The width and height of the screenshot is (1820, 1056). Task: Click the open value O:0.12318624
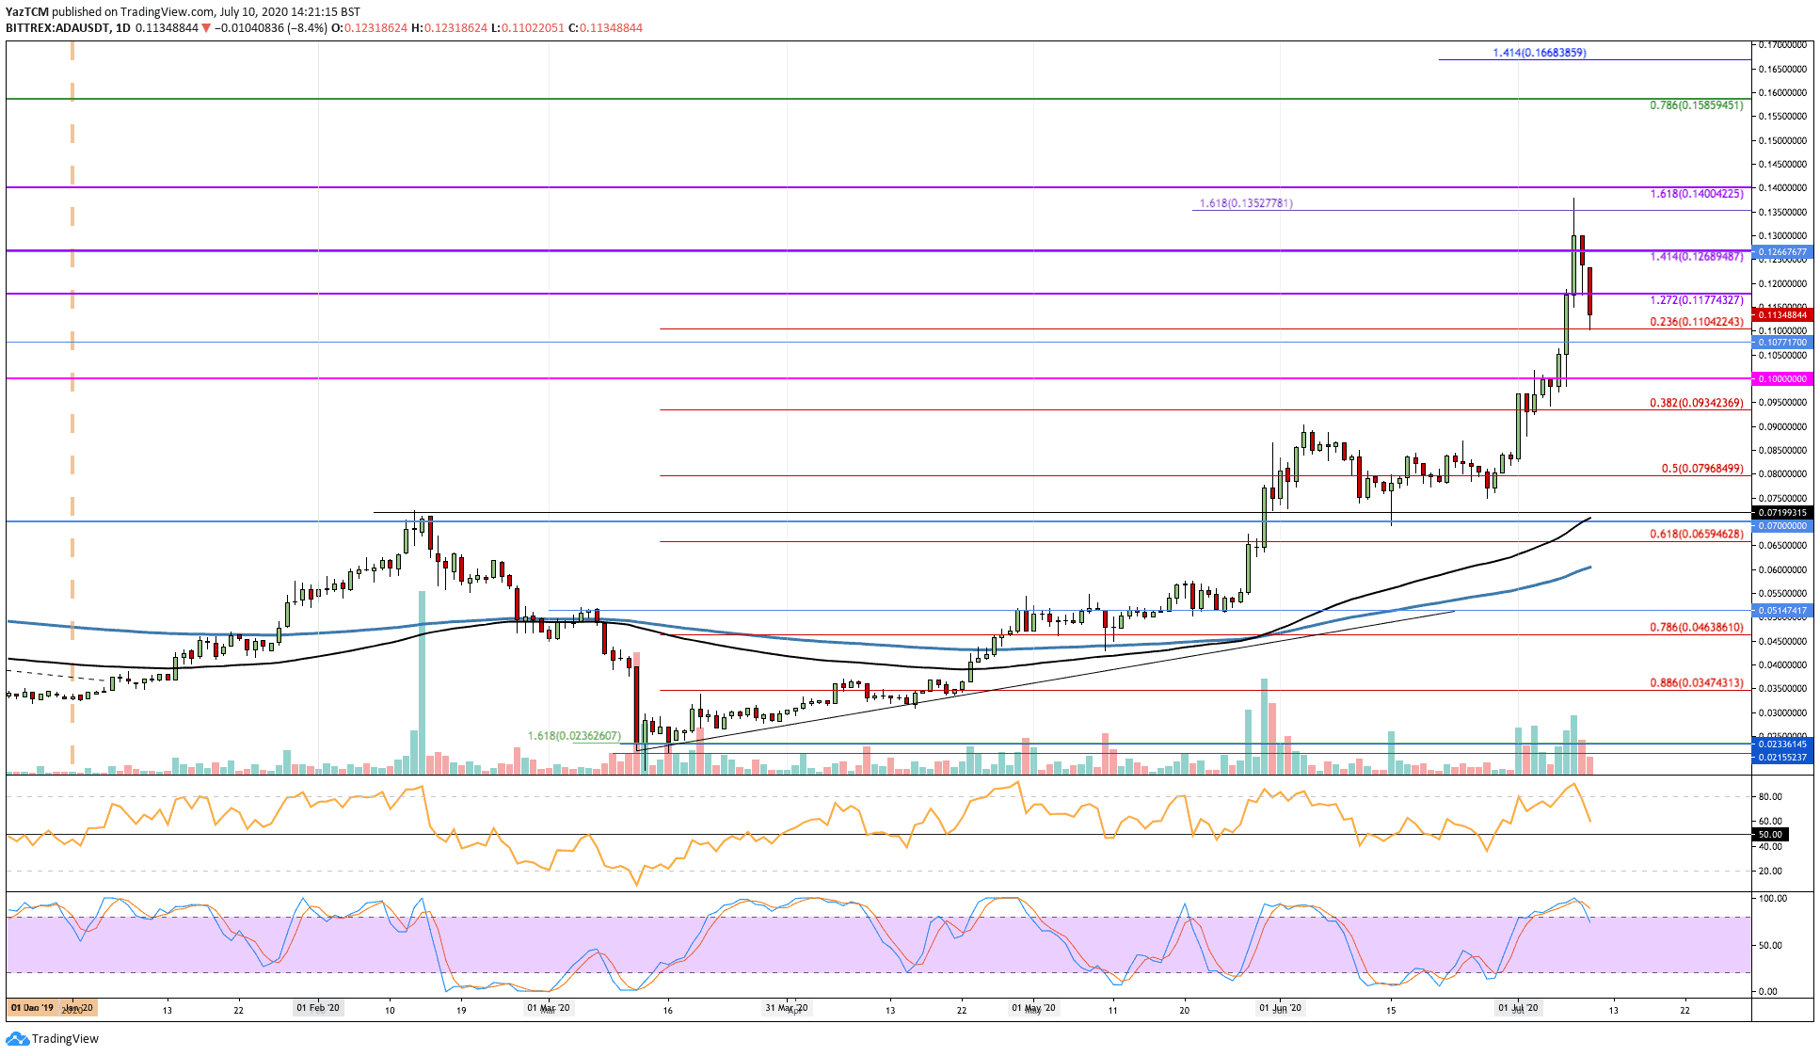point(369,28)
